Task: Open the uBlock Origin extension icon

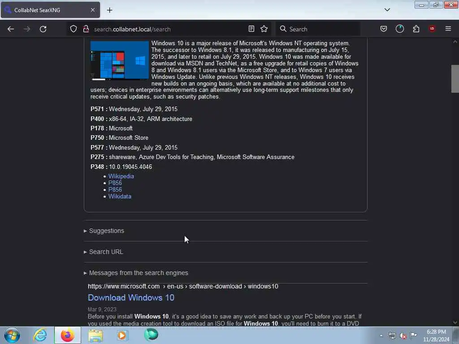Action: pos(432,29)
